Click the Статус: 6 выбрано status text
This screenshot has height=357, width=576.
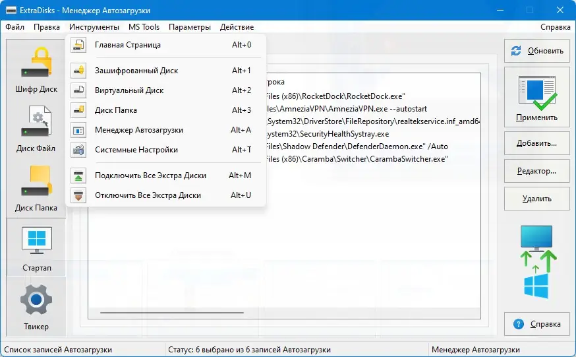click(x=249, y=350)
